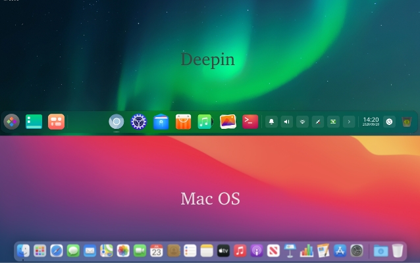Viewport: 420px width, 263px height.
Task: Open Notes in the Mac dock
Action: click(x=207, y=251)
